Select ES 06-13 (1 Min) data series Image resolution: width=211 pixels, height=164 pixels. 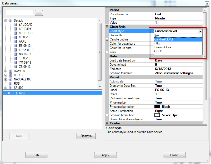53,93
